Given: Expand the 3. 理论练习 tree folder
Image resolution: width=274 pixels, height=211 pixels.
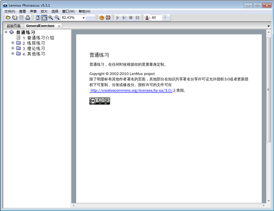Looking at the screenshot, I should pos(13,48).
